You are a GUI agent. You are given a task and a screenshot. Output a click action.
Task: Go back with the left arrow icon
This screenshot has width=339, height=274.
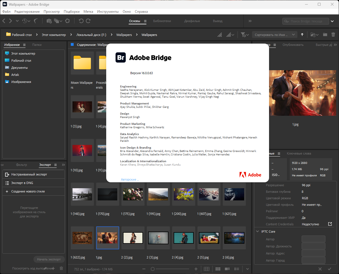4,21
